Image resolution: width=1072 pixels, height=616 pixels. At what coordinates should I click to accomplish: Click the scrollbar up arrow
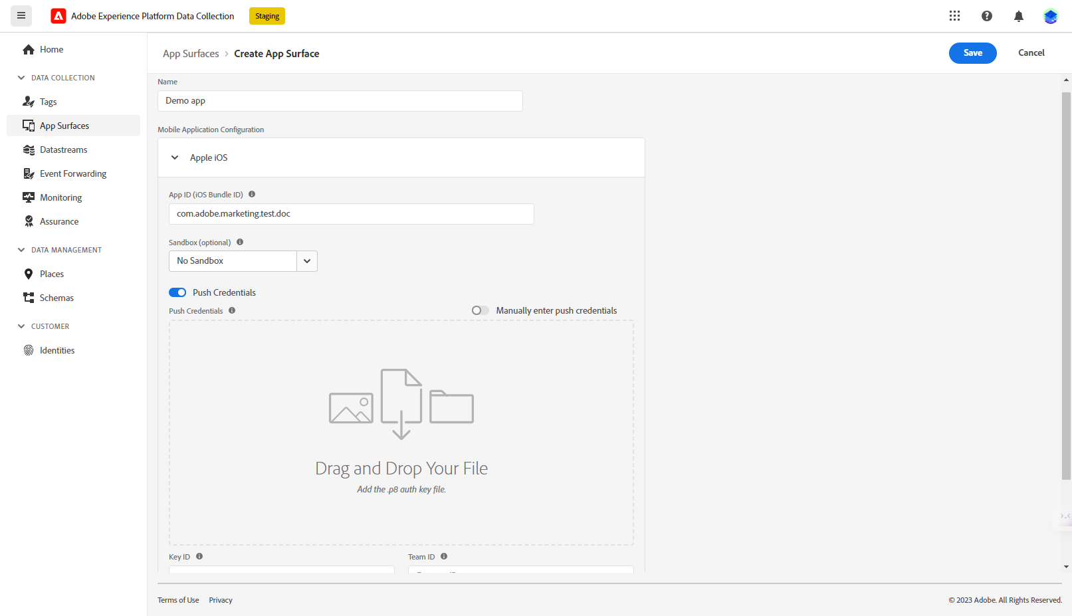point(1066,80)
